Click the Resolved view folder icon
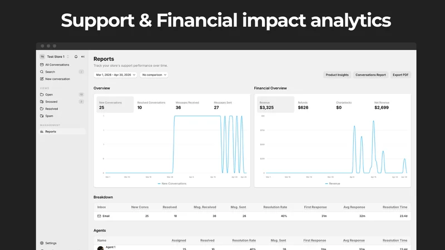445x250 pixels. [42, 108]
